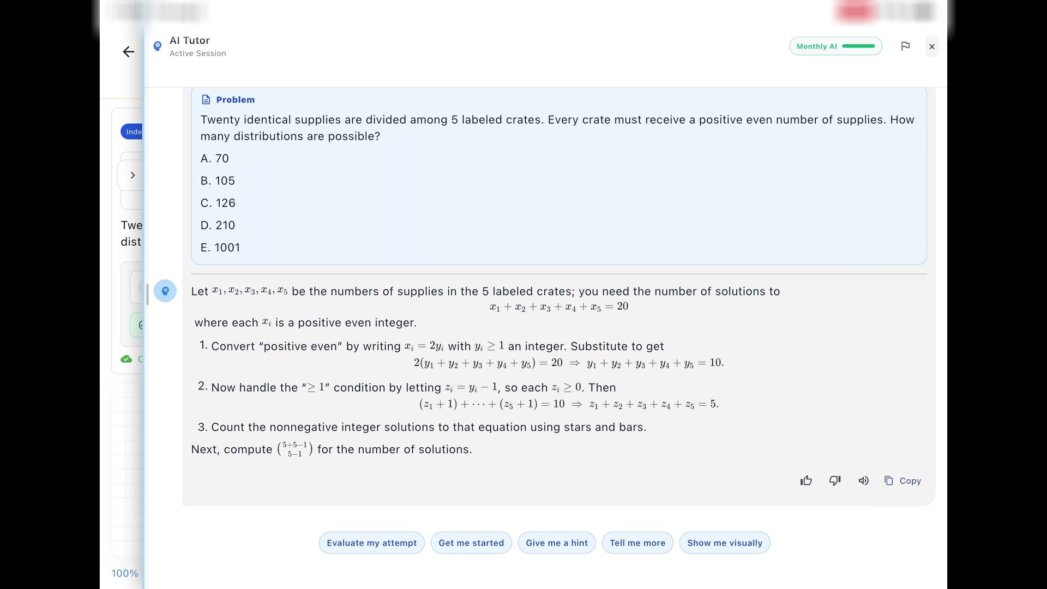Flag this tutor session
The image size is (1047, 589).
point(905,46)
